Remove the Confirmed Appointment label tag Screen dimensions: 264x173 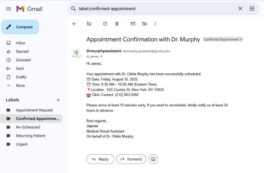click(241, 39)
